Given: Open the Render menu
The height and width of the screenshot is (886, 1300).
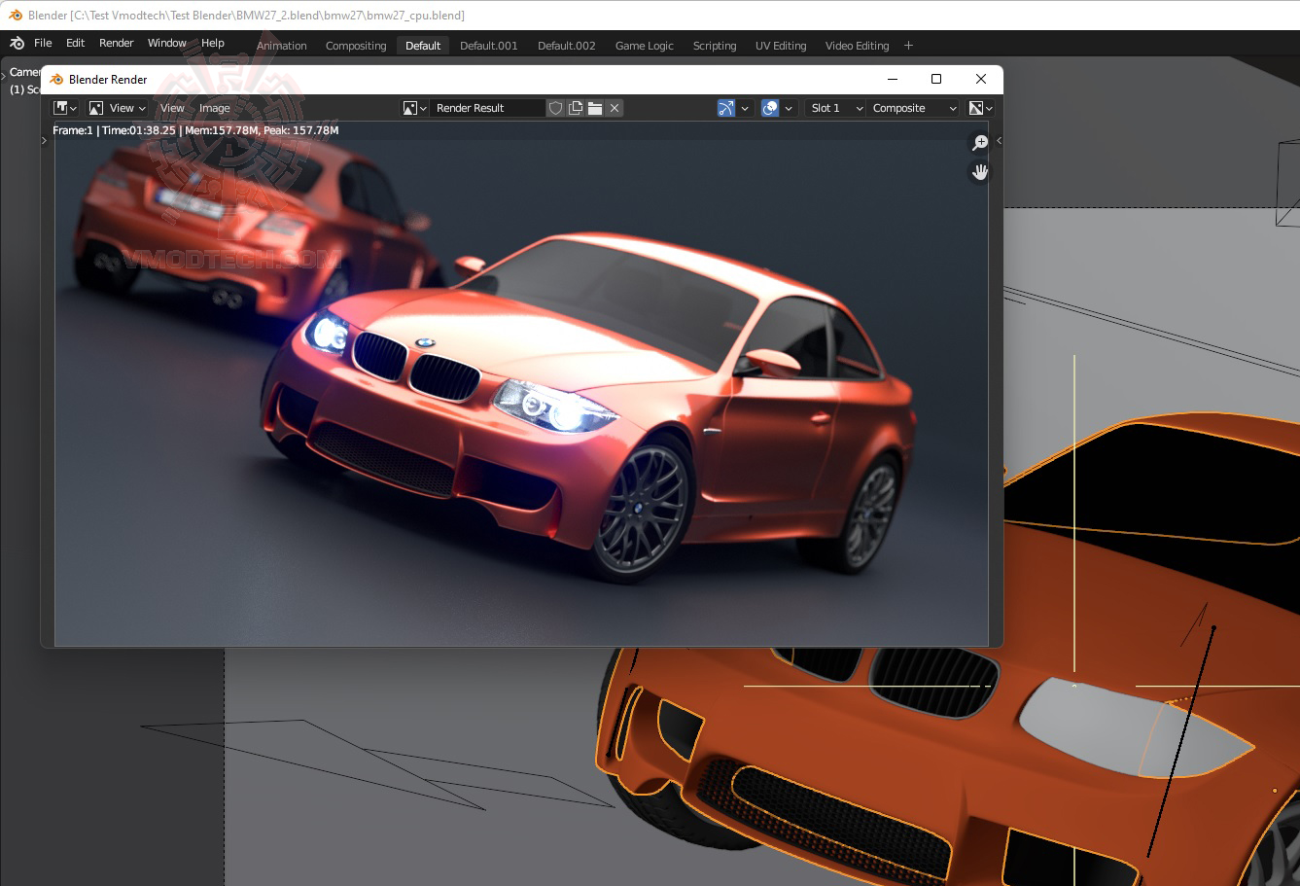Looking at the screenshot, I should pos(116,44).
